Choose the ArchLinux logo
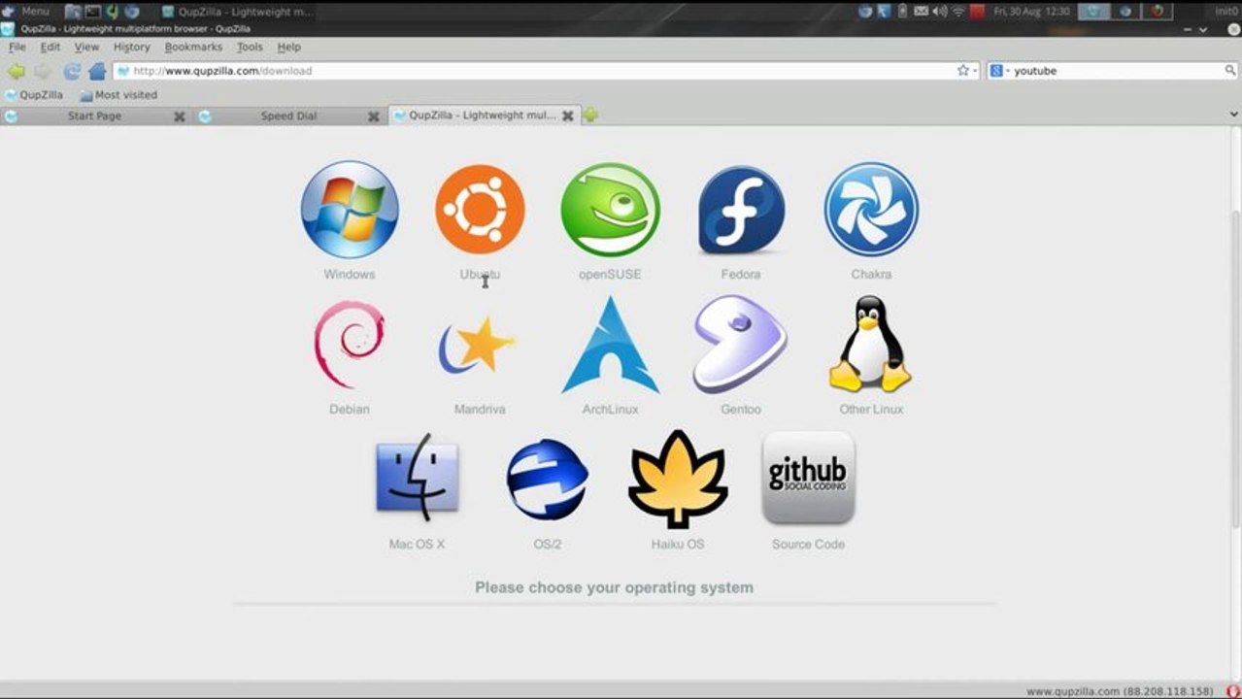The height and width of the screenshot is (699, 1242). (x=610, y=345)
